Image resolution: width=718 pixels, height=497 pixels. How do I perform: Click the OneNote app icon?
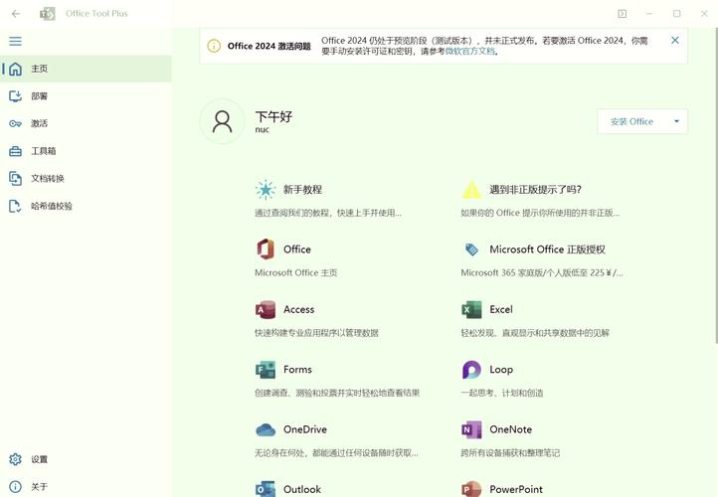pos(471,429)
